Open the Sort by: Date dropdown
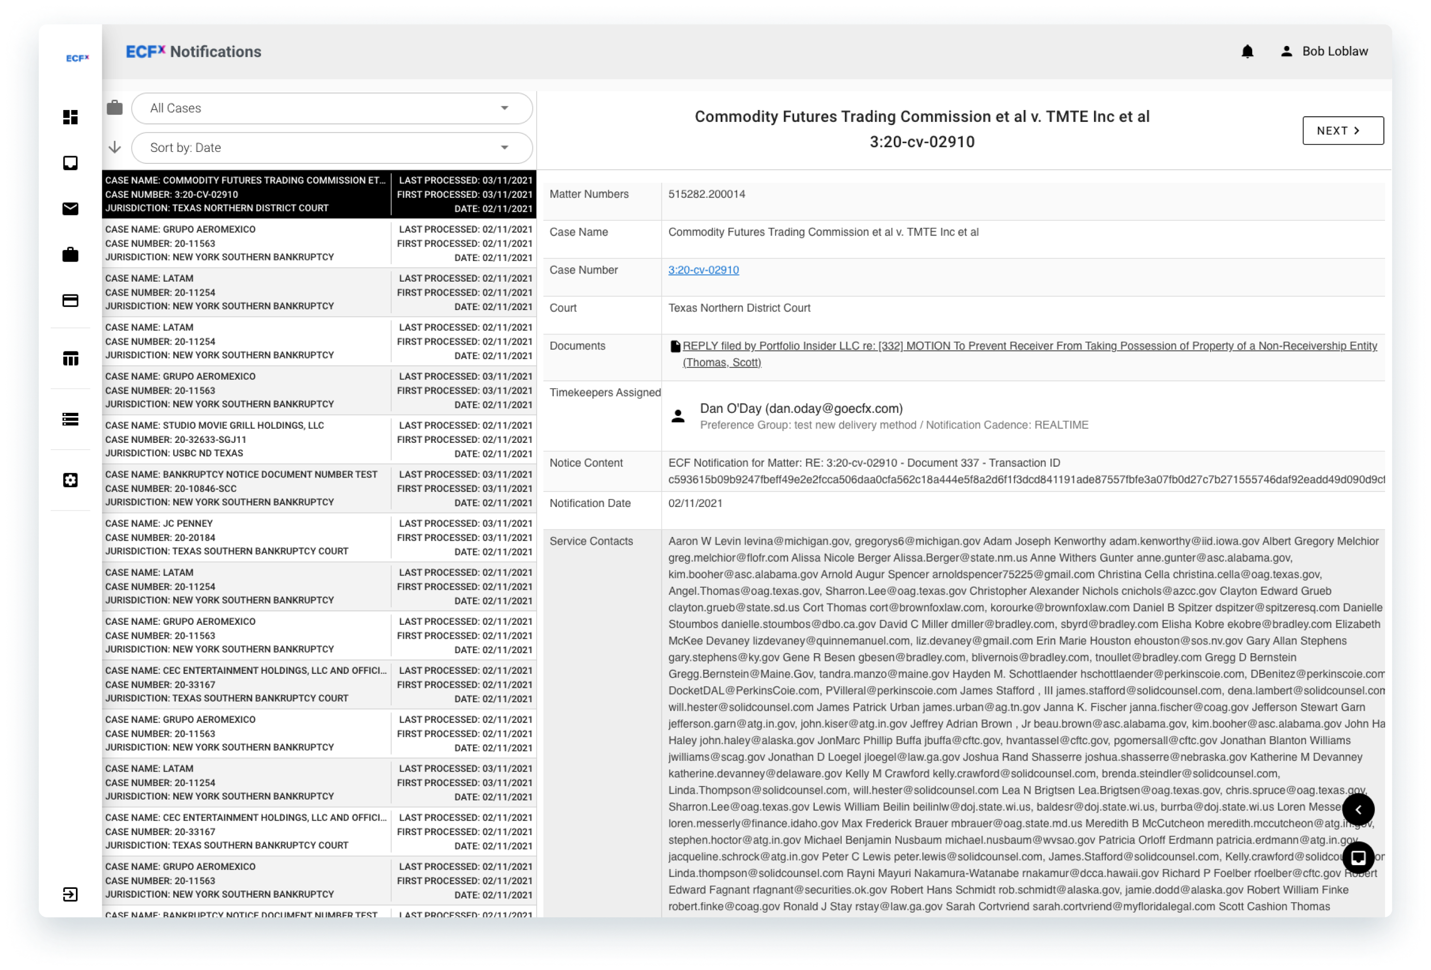Image resolution: width=1431 pixels, height=970 pixels. pos(331,148)
